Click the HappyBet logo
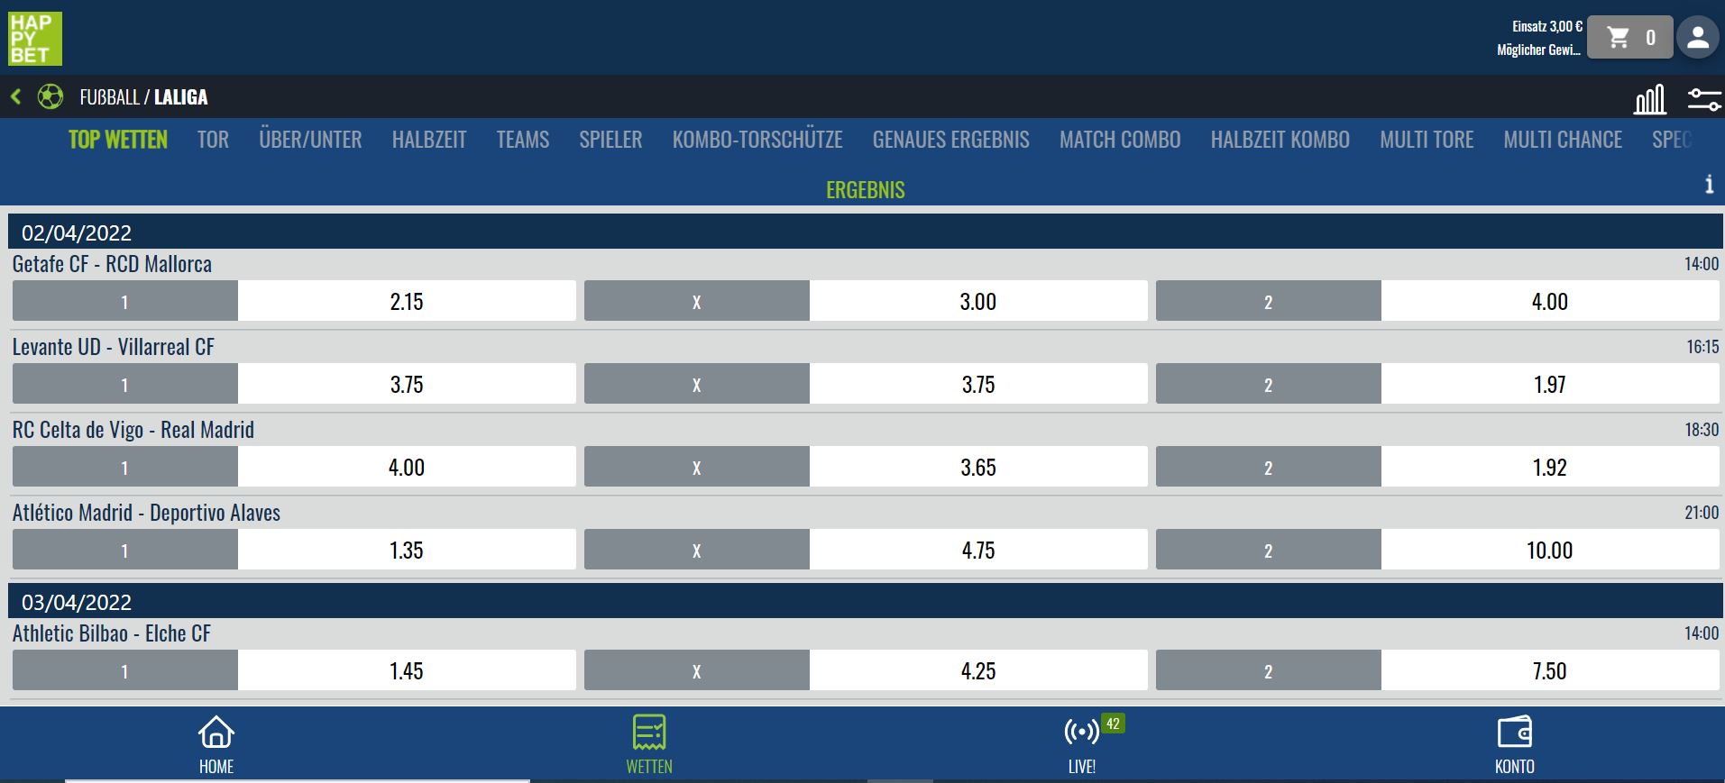 35,38
